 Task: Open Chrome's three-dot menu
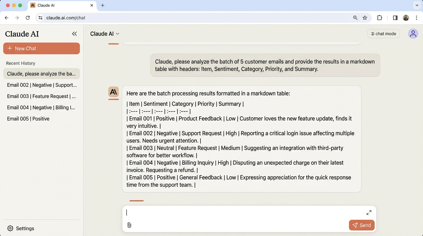(x=417, y=18)
